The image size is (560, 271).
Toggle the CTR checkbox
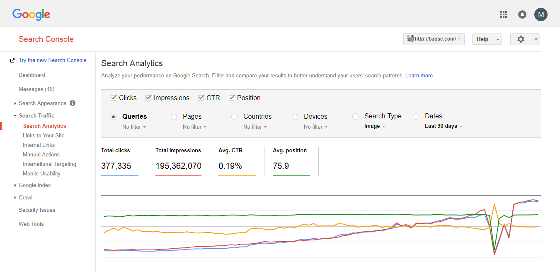tap(201, 98)
